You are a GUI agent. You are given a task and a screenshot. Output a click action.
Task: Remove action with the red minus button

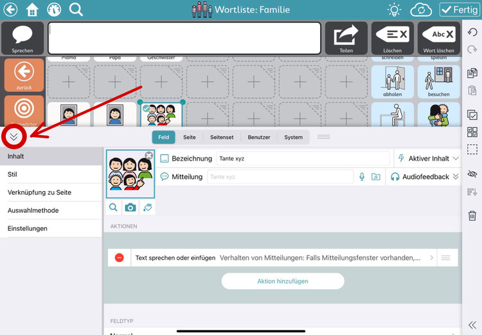120,257
